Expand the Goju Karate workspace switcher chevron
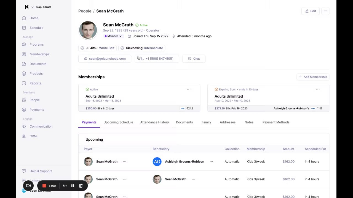Viewport: 353px width, 198px height. click(x=32, y=7)
